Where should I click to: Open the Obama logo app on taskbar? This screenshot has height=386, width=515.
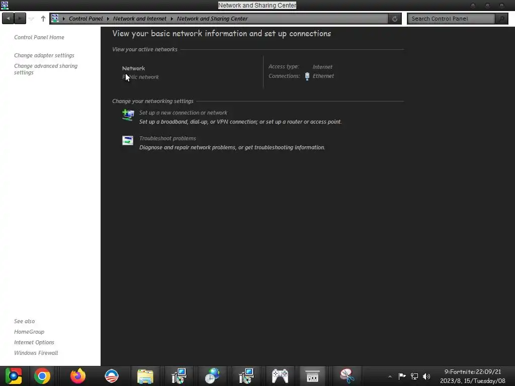click(x=112, y=376)
